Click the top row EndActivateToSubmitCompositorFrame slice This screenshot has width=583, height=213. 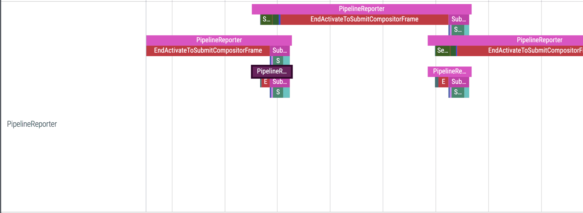(x=364, y=19)
